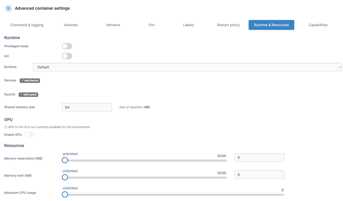This screenshot has width=343, height=201.
Task: Select the Runtime & Resources tab
Action: click(x=271, y=25)
